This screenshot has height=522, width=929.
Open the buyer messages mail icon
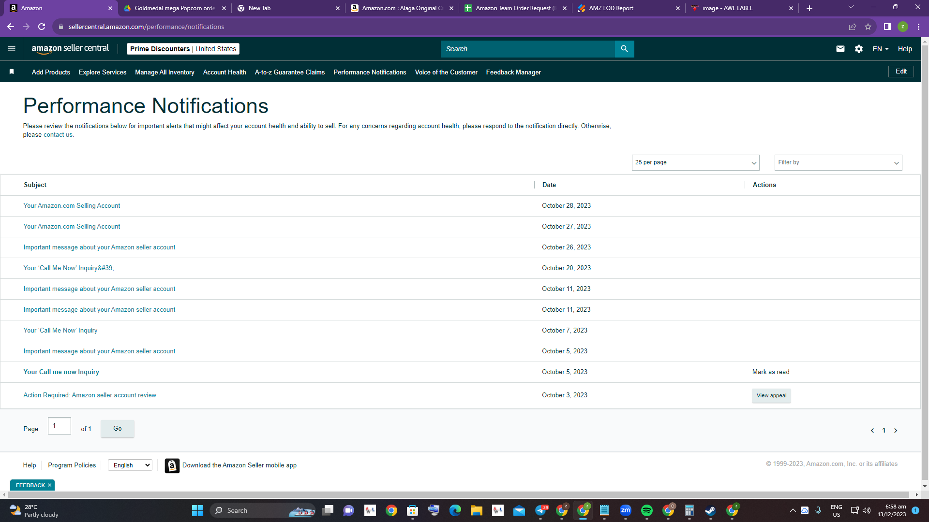(840, 49)
